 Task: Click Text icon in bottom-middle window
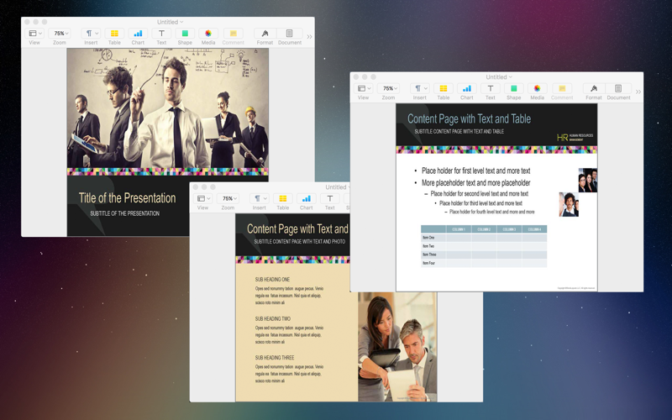(x=329, y=198)
